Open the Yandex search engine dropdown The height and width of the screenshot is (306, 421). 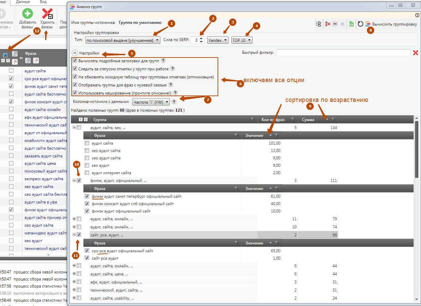tap(218, 40)
